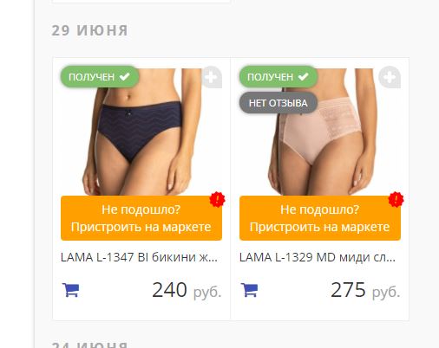Click the 275 руб. price
439x348 pixels.
[x=365, y=290]
